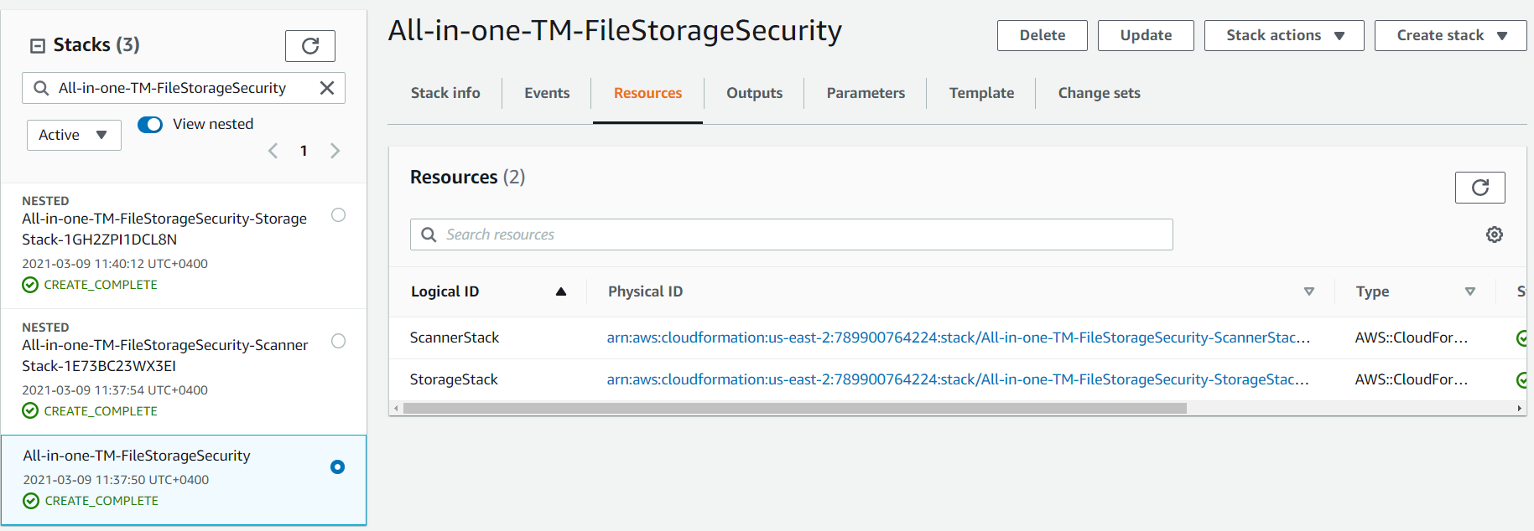Expand the Create stack dropdown
Screen dimensions: 1534x531
tap(1450, 35)
